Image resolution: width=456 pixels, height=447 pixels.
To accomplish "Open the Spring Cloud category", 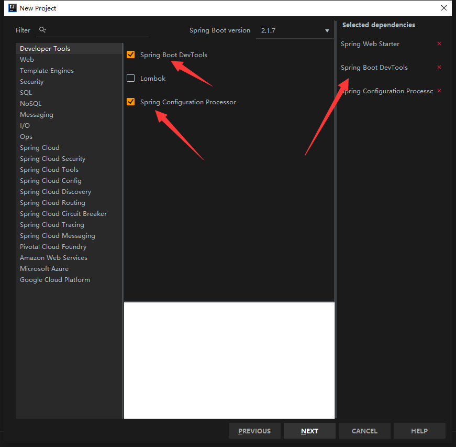I will tap(69, 148).
